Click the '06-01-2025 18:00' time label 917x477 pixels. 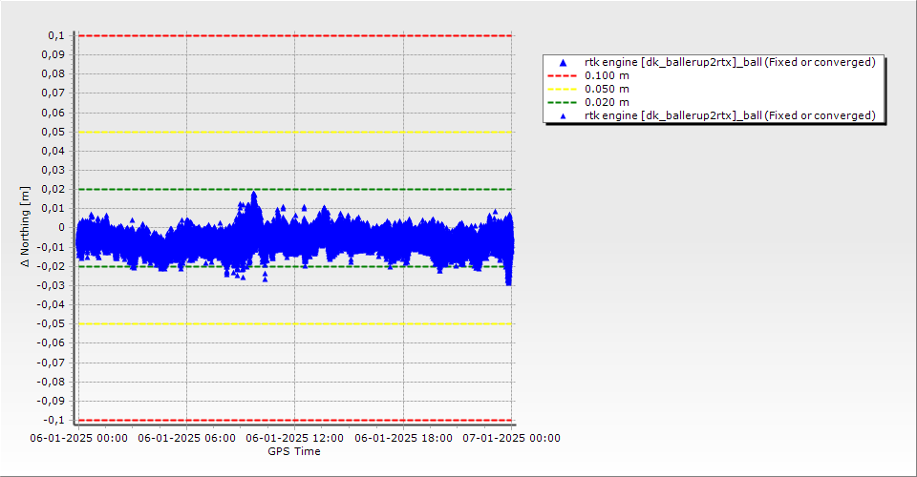pos(403,438)
